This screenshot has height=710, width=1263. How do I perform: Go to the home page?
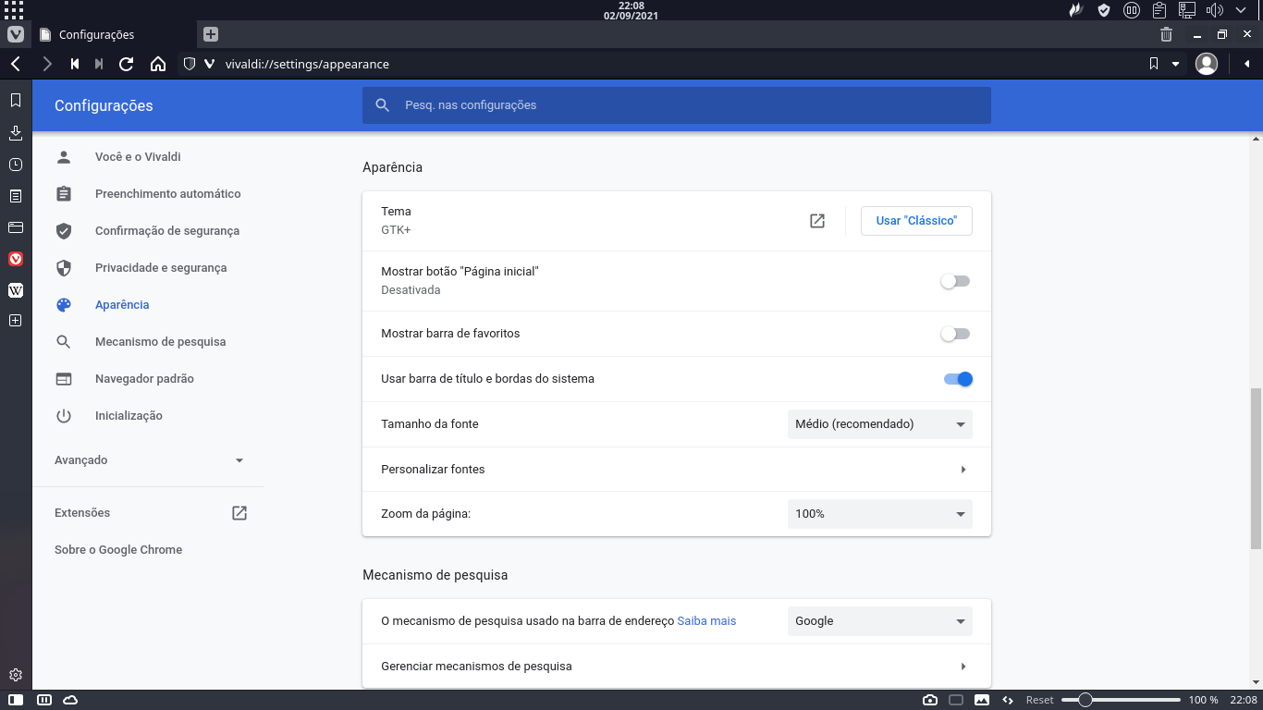click(x=158, y=64)
